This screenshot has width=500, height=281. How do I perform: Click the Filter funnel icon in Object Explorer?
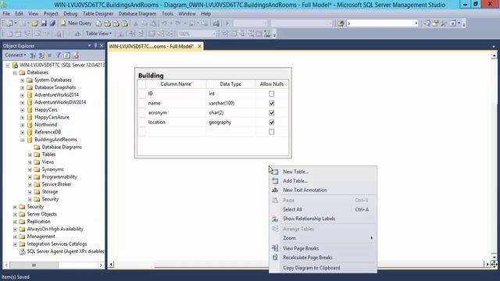[59, 55]
